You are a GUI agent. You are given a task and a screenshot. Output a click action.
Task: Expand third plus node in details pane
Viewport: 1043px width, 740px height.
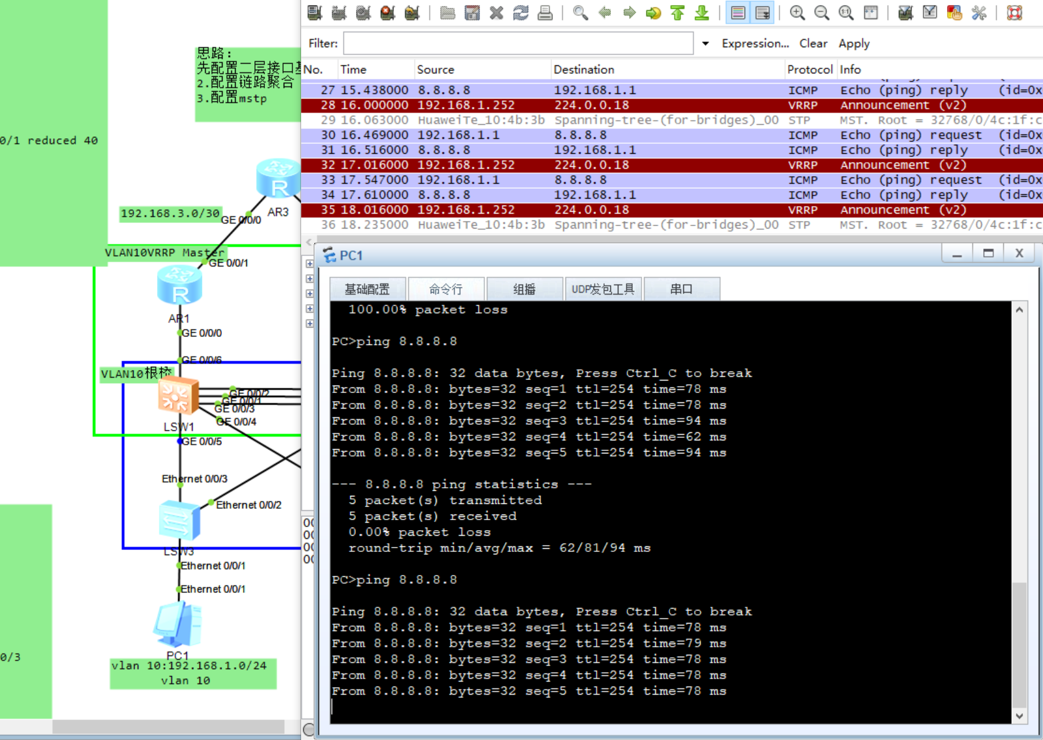(310, 293)
